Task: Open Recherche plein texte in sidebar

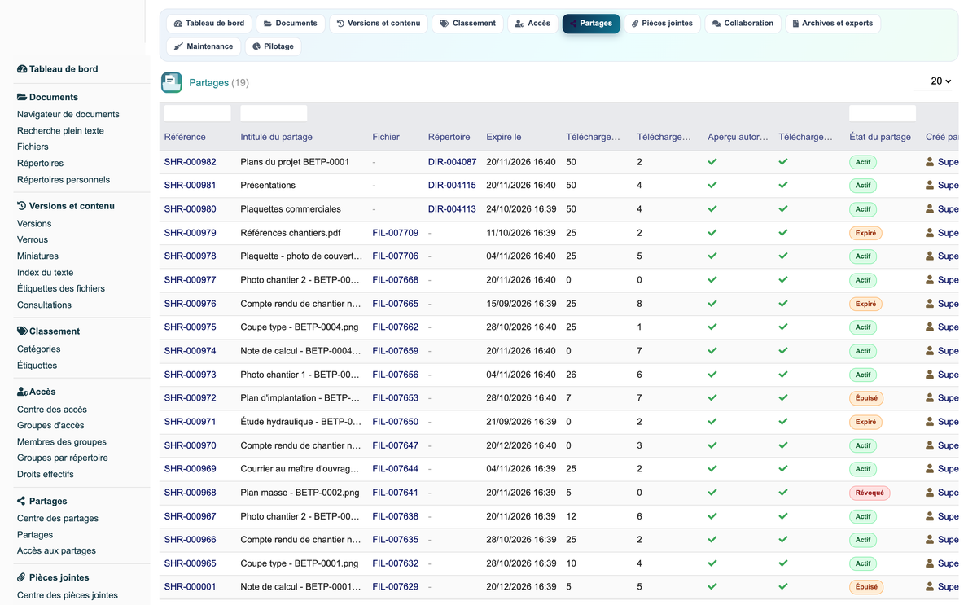Action: (x=60, y=131)
